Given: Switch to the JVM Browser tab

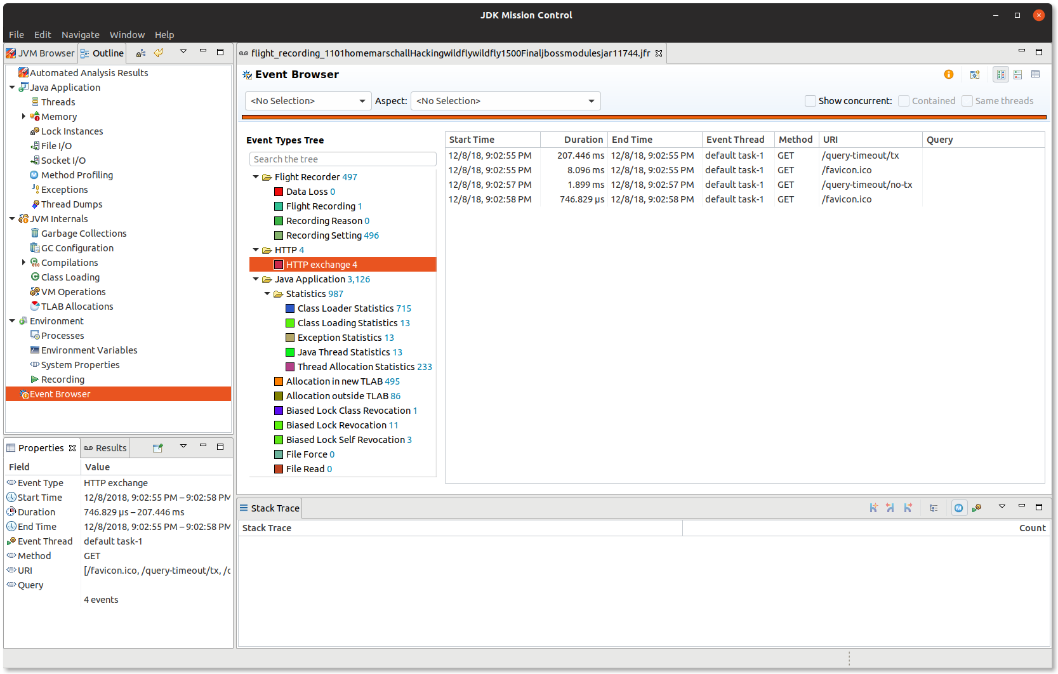Looking at the screenshot, I should [41, 53].
